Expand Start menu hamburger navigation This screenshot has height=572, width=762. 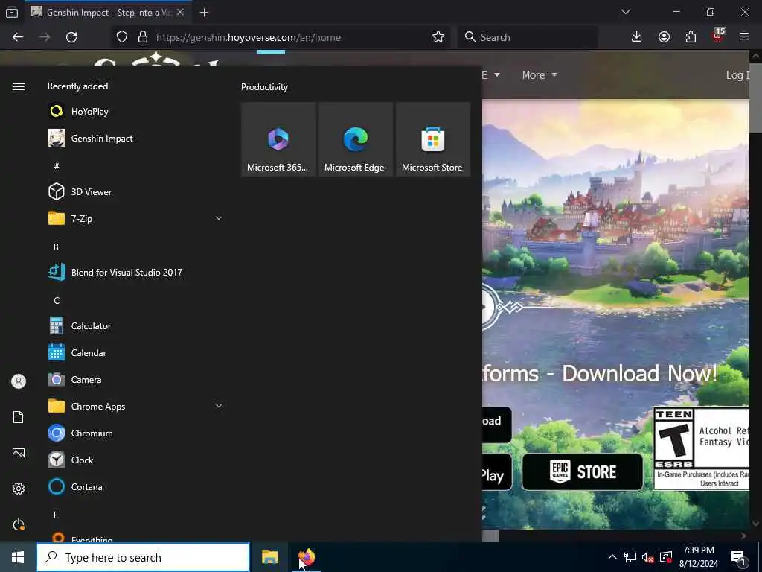point(19,86)
